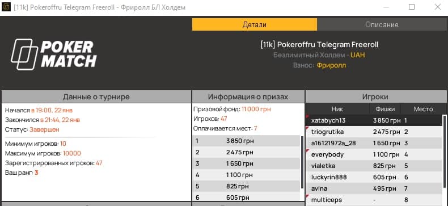Select player vialetka row
This screenshot has height=206, width=448.
(374, 166)
